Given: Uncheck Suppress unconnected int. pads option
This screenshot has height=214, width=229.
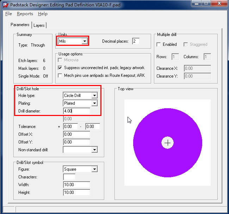Looking at the screenshot, I should pos(60,68).
